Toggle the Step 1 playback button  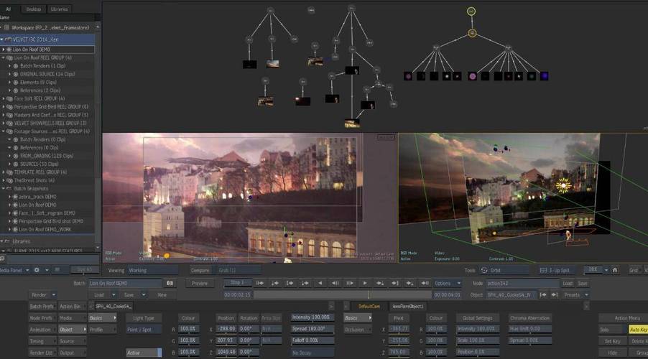tap(237, 283)
